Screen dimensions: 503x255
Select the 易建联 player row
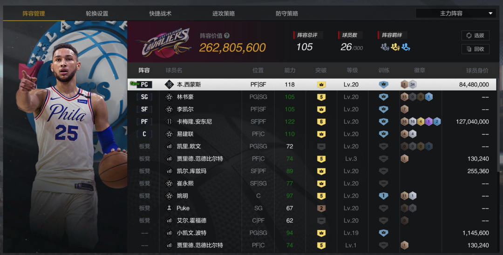pos(312,134)
